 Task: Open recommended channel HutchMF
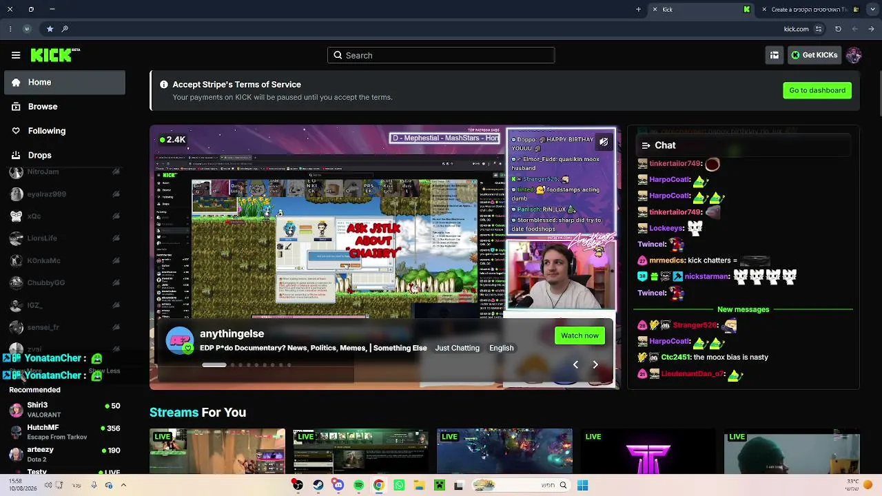(x=65, y=432)
